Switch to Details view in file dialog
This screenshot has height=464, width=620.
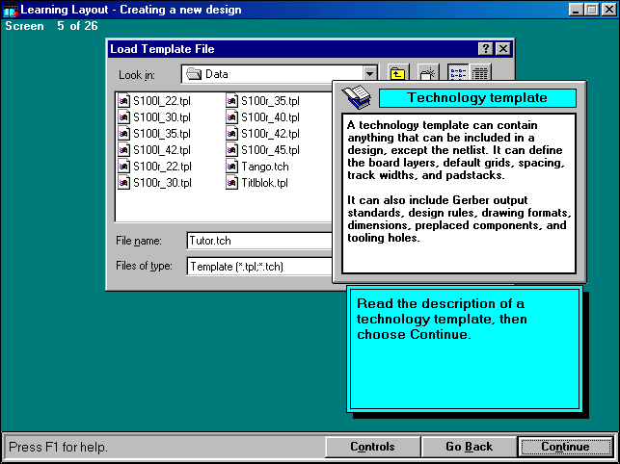click(479, 73)
